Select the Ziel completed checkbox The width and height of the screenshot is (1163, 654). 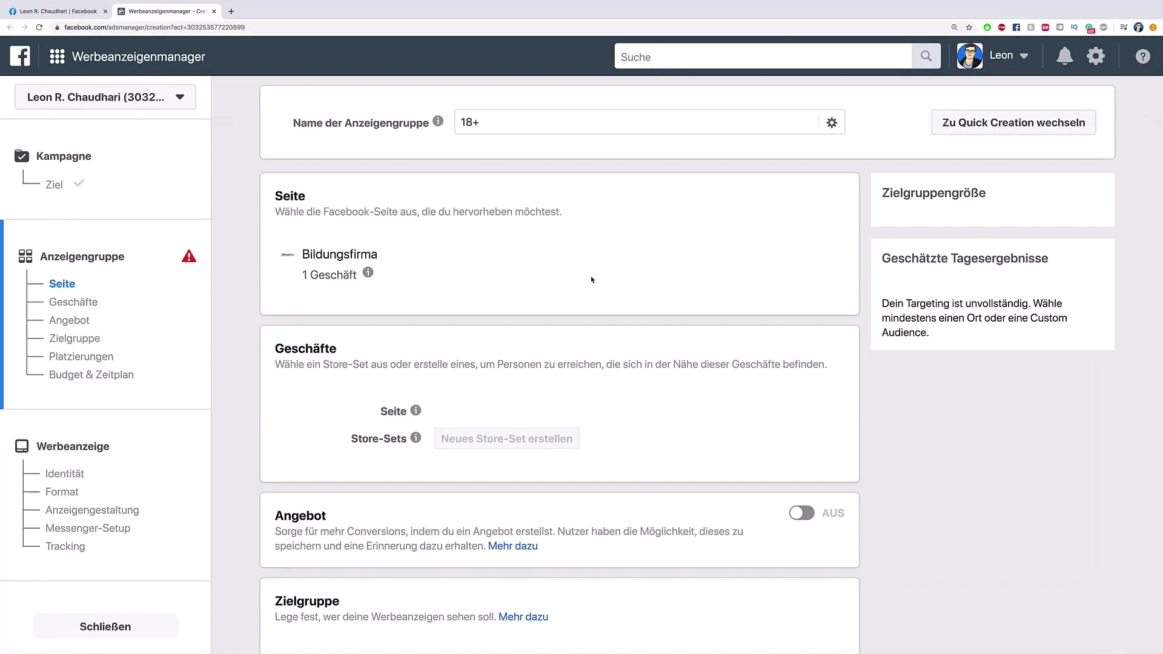(x=78, y=183)
